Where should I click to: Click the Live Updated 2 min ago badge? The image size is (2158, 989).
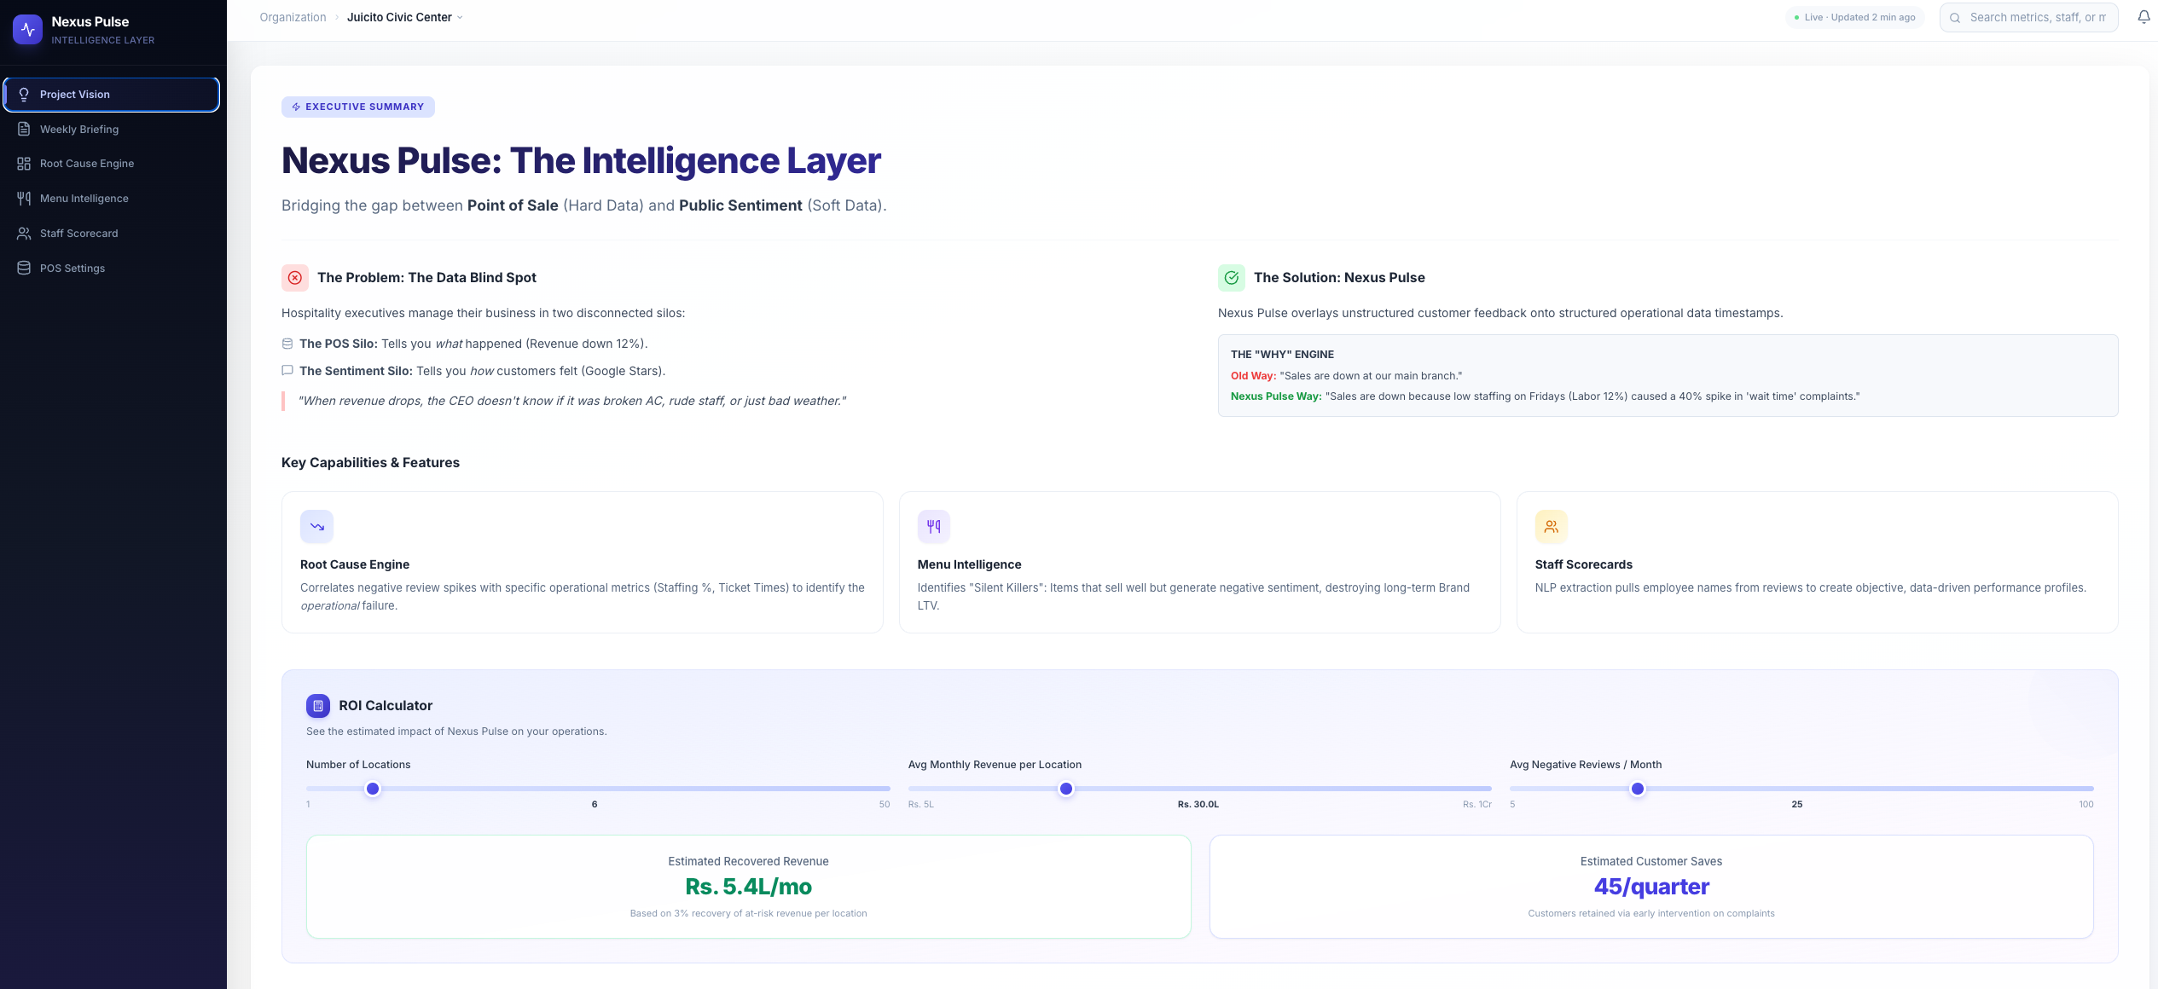tap(1855, 17)
